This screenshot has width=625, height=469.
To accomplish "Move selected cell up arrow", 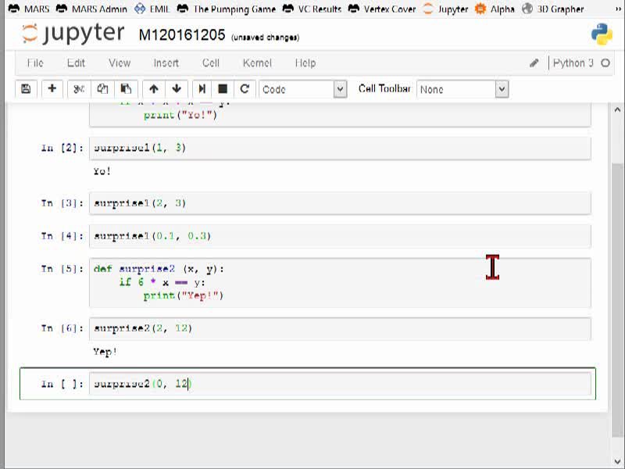I will [x=154, y=89].
